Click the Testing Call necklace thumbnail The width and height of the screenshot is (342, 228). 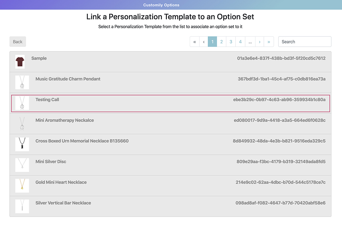tap(22, 103)
